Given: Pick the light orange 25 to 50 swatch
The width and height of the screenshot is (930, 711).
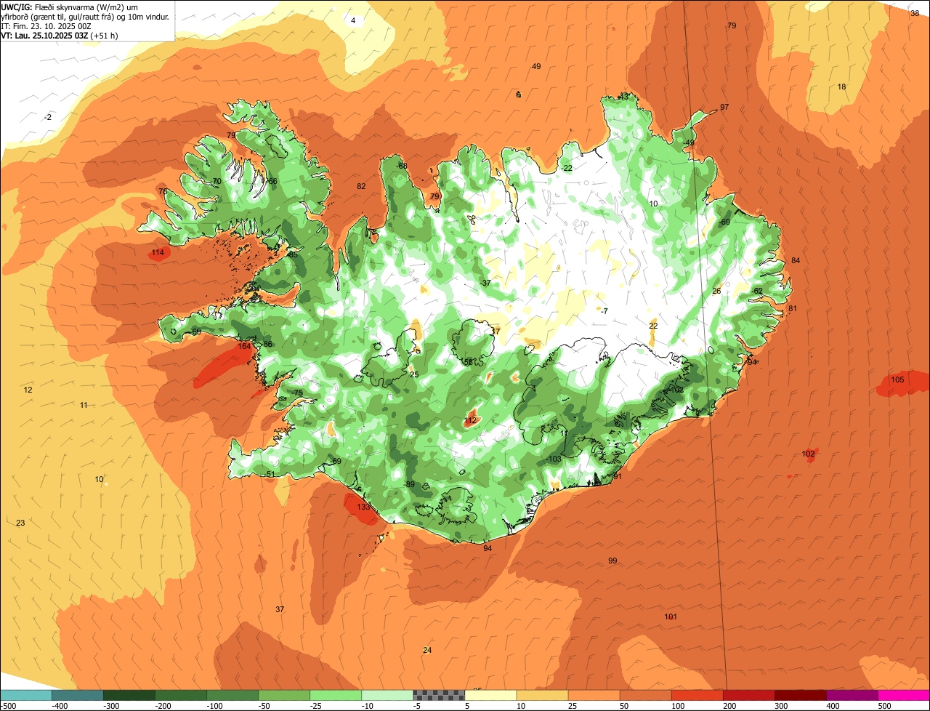Looking at the screenshot, I should click(594, 695).
